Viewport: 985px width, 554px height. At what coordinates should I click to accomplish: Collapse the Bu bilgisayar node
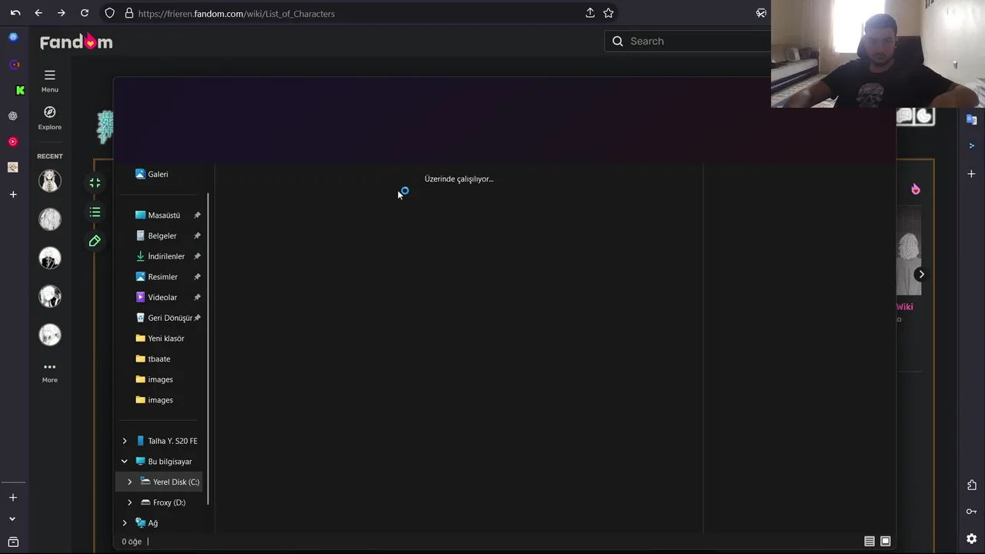[x=125, y=462]
